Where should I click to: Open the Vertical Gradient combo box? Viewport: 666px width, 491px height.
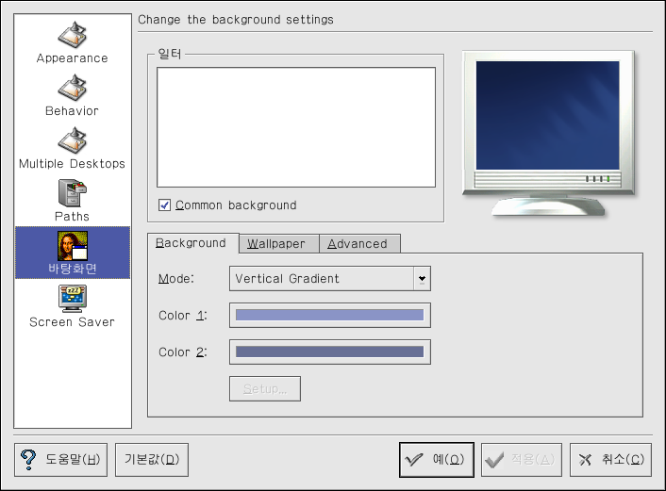point(321,278)
